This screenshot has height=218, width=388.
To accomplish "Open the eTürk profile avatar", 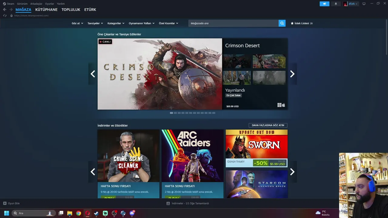I will 345,4.
